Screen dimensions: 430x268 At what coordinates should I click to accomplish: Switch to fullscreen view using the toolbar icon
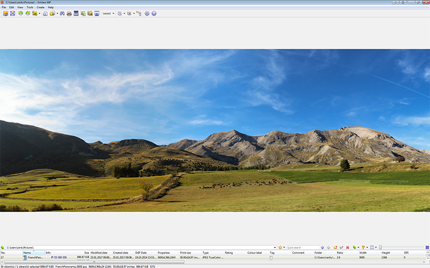[x=12, y=13]
